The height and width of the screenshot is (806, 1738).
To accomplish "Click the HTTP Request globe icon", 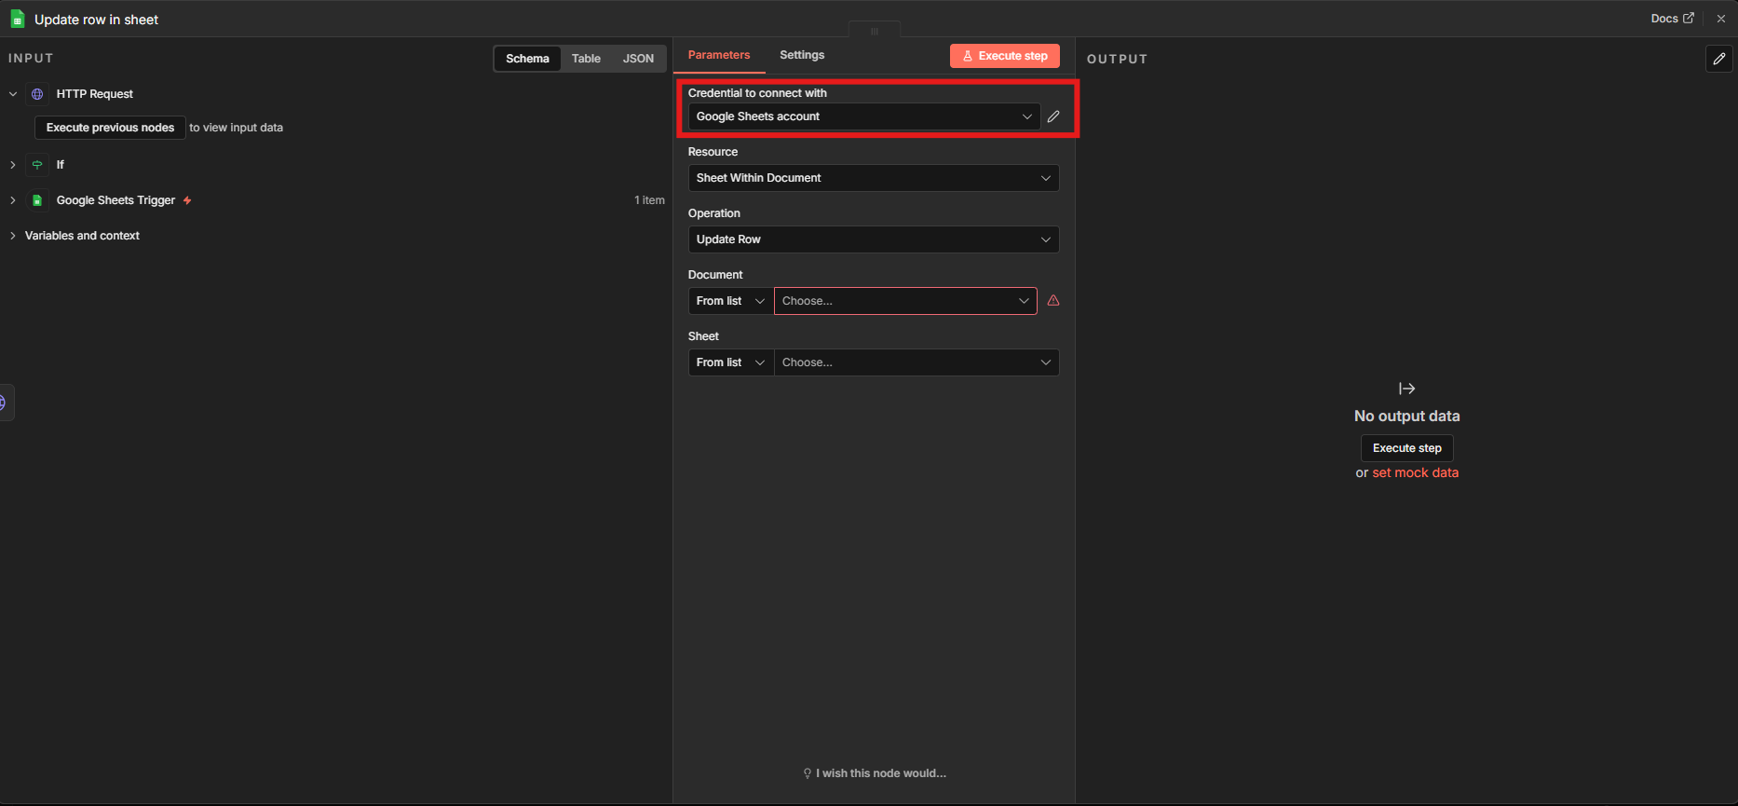I will (x=37, y=94).
